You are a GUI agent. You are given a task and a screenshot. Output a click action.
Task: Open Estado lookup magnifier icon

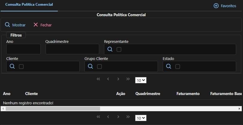[169, 67]
